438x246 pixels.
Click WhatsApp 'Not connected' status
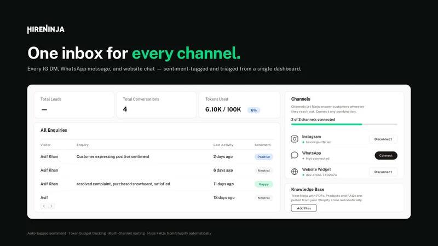click(318, 159)
